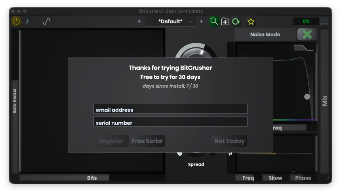The image size is (341, 194).
Task: Open the preset search magnifier
Action: [214, 21]
